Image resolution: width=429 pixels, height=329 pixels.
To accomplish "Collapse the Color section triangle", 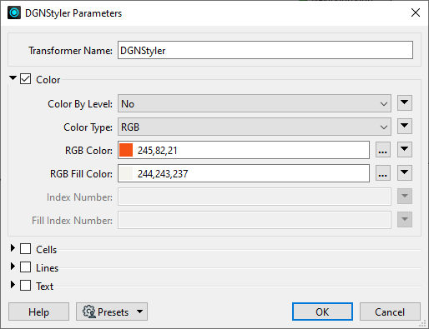I will pos(13,78).
